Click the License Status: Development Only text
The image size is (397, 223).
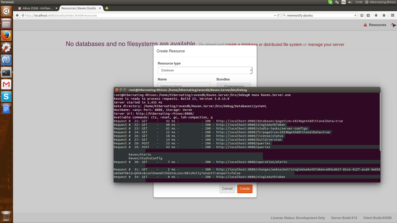pyautogui.click(x=298, y=218)
